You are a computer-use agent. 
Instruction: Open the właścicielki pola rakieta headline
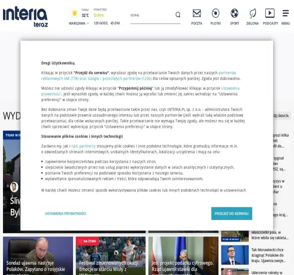tap(270, 235)
